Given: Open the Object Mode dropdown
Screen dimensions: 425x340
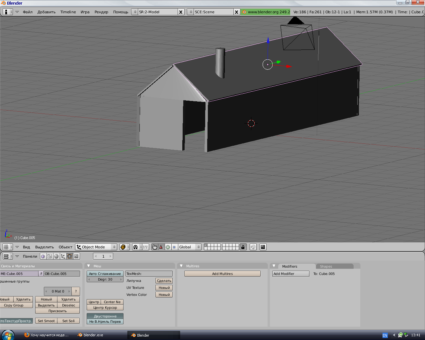Looking at the screenshot, I should 96,247.
